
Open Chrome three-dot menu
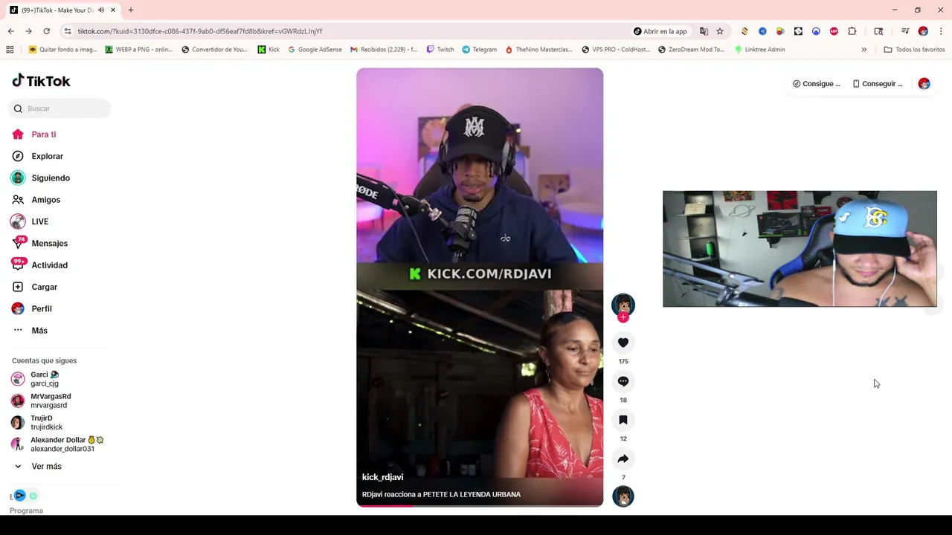(941, 31)
